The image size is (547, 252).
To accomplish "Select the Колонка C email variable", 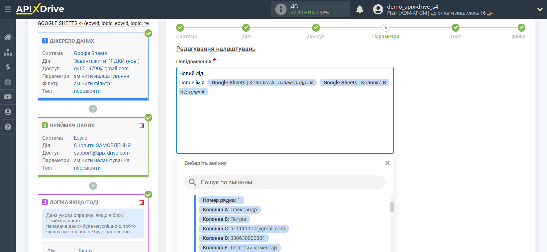I will [244, 229].
